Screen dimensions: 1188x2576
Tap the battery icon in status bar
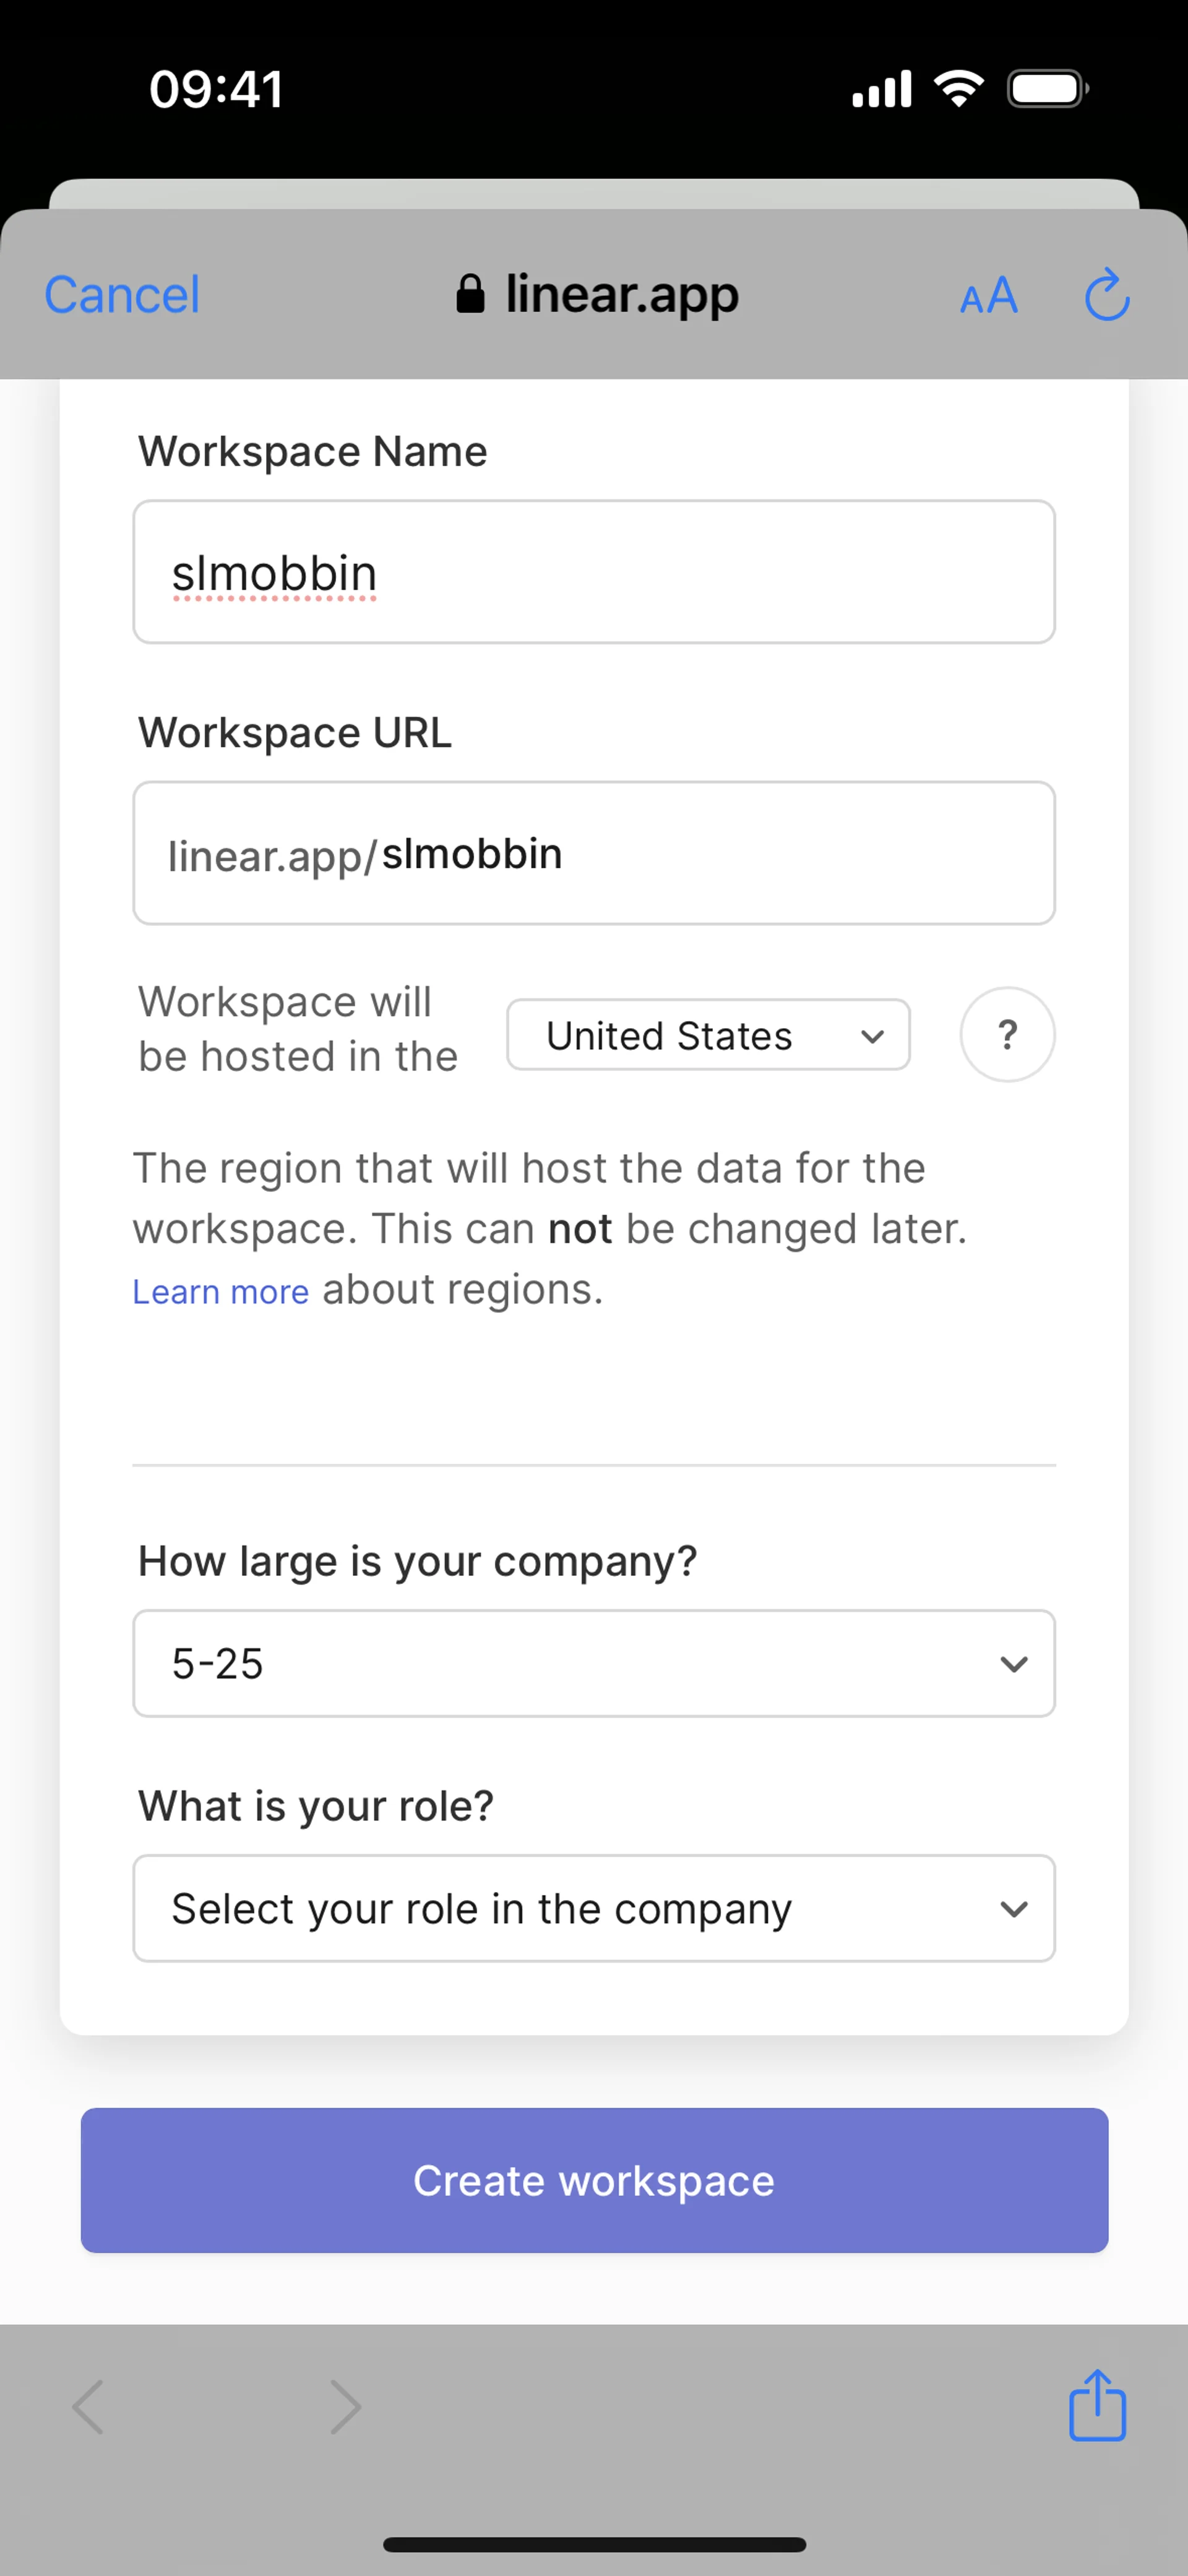tap(1047, 89)
